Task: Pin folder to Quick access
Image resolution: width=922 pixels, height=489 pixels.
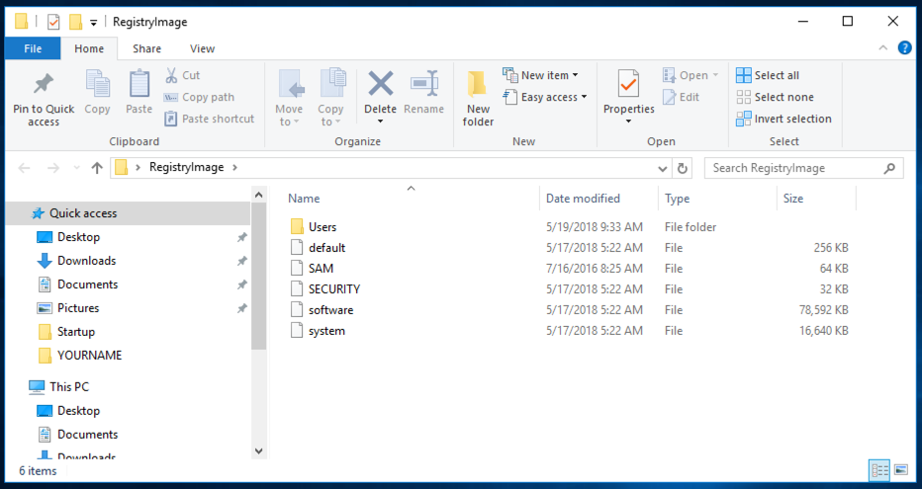Action: (x=44, y=99)
